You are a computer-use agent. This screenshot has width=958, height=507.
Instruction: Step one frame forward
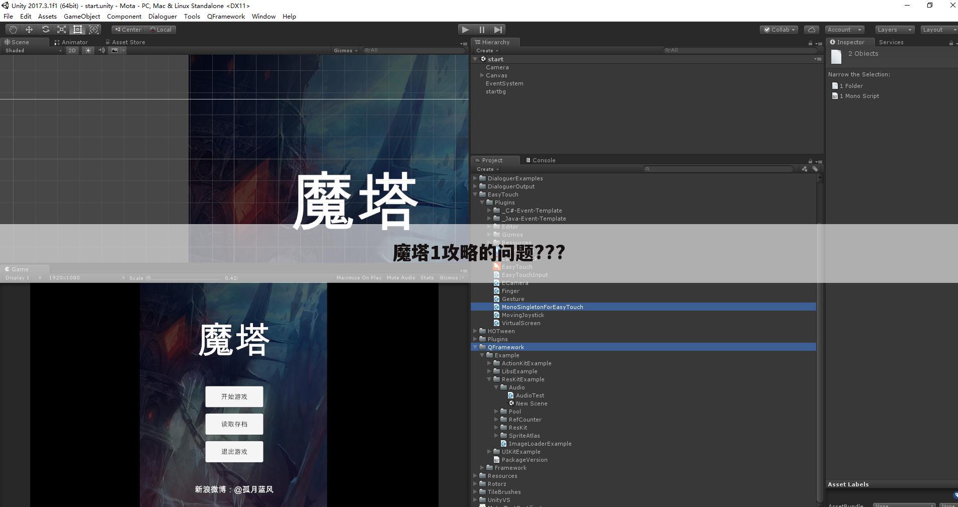click(498, 30)
